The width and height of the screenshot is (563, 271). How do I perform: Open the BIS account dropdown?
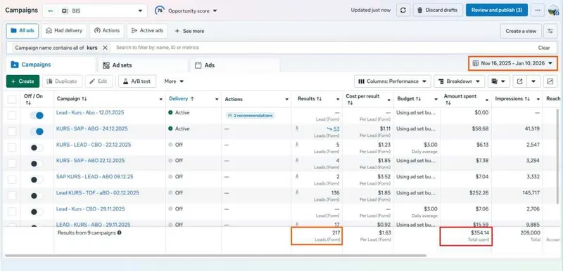coord(95,11)
